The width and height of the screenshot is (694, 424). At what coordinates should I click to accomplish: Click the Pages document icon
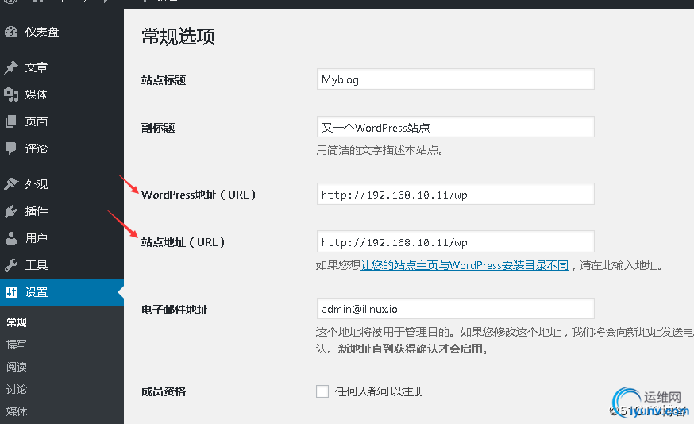tap(11, 121)
